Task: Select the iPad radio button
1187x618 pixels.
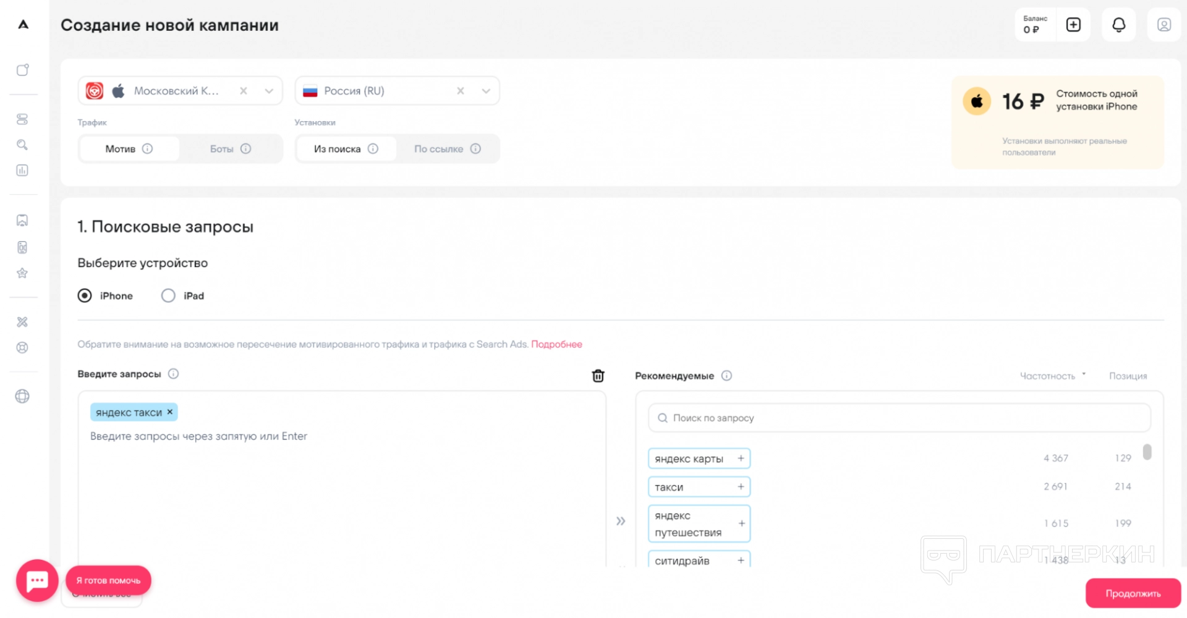Action: coord(168,295)
